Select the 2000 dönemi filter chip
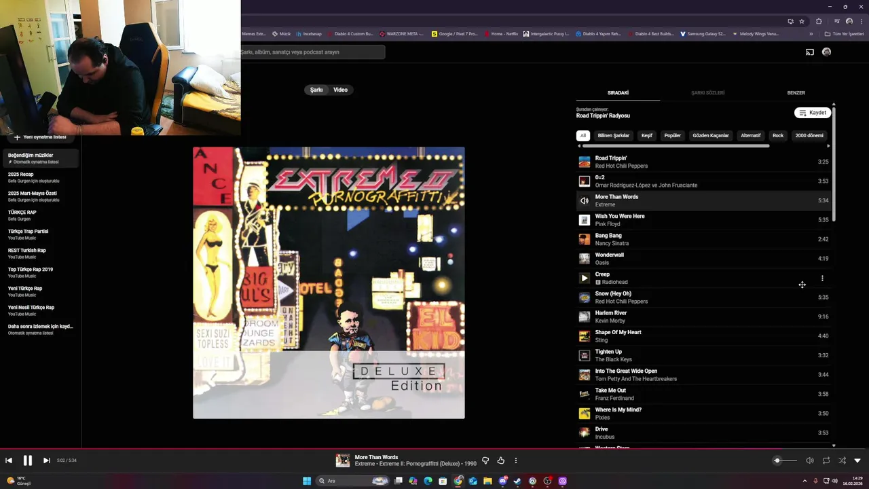Screen dimensions: 869x489 point(809,135)
